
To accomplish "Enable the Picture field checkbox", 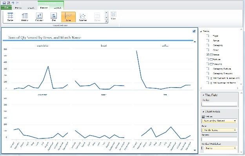I will click(207, 59).
